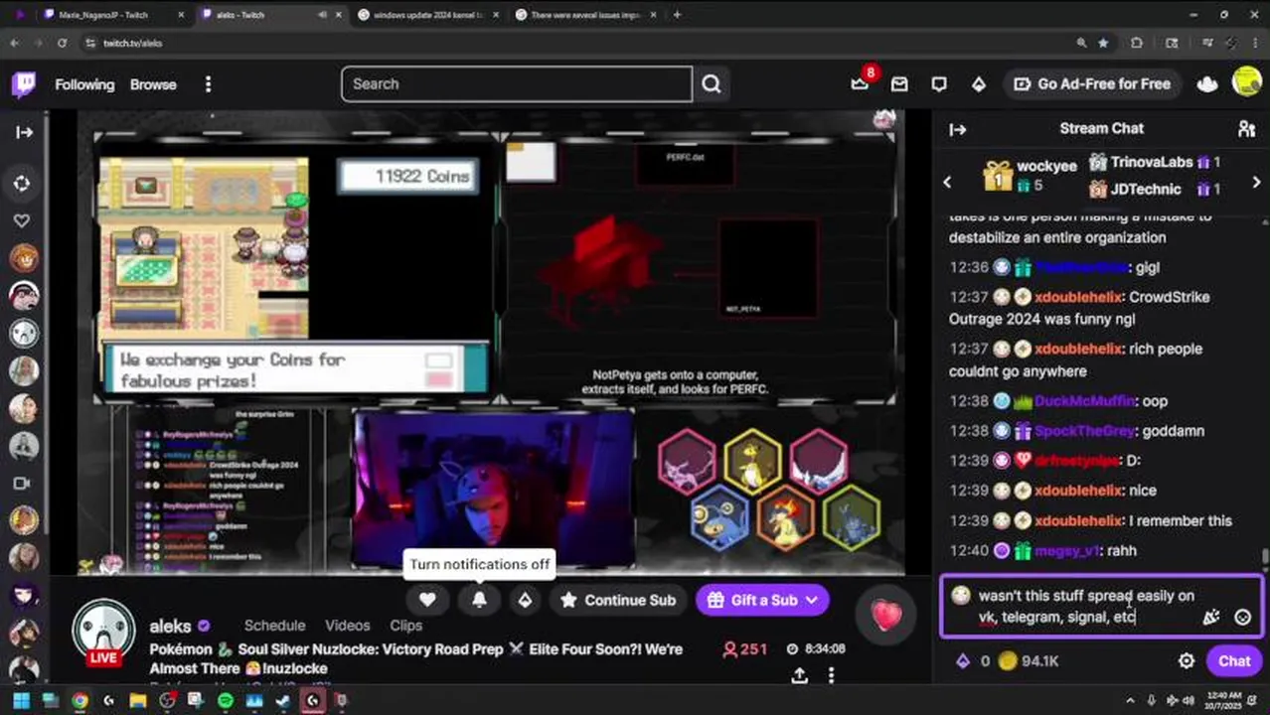Open the cheer Bits icon in chat box
Viewport: 1270px width, 715px height.
pyautogui.click(x=1211, y=617)
